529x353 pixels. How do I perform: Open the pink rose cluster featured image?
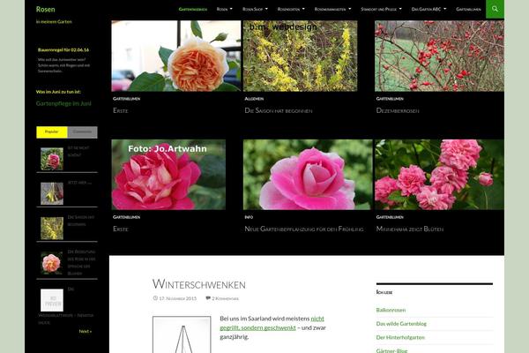[x=439, y=175]
